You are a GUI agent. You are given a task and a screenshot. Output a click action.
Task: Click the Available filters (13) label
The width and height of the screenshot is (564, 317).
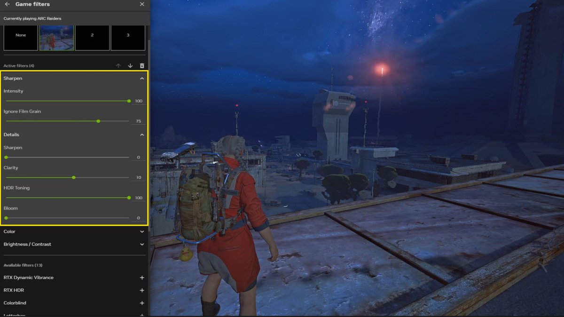[x=23, y=265]
